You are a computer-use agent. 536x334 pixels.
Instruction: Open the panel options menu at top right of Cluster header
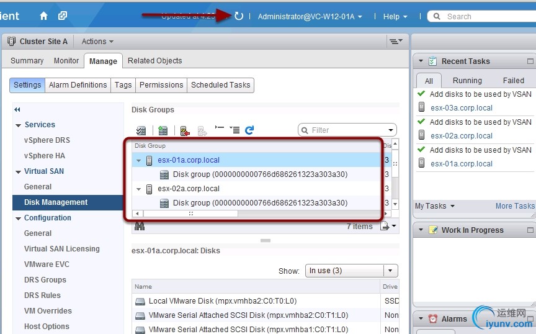pos(396,42)
